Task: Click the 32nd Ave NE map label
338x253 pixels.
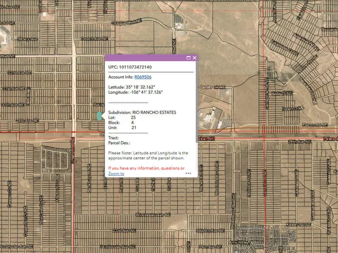Action: [x=20, y=73]
